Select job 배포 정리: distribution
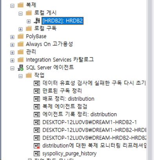 tap(68, 99)
